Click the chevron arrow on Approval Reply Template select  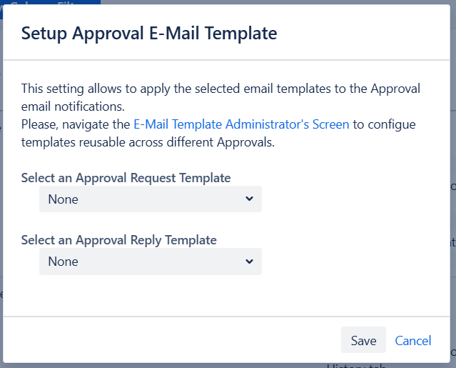(249, 262)
